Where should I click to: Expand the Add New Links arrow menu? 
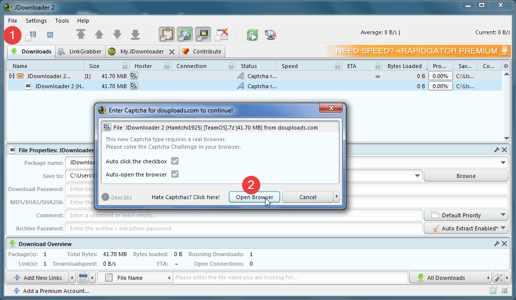tap(72, 278)
